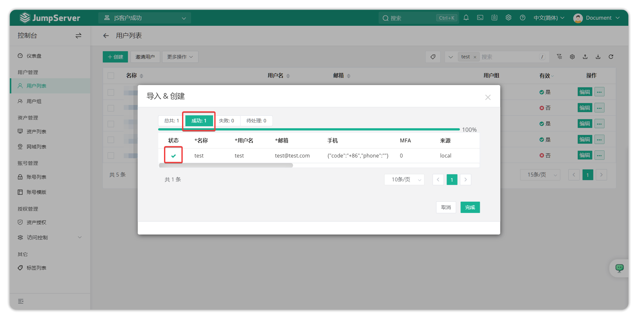Open the web terminal icon
This screenshot has height=316, width=638.
click(x=480, y=18)
